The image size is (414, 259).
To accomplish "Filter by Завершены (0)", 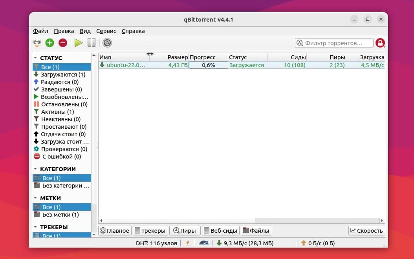I will click(62, 89).
